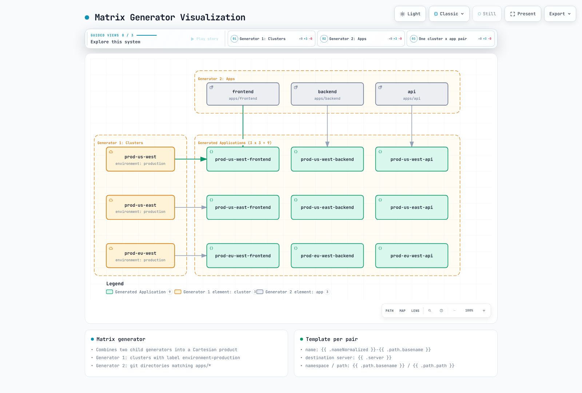Select the prod-us-west-frontend application node
The width and height of the screenshot is (582, 393).
243,159
